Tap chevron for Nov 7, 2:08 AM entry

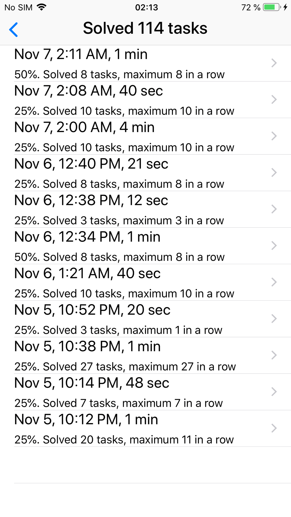click(274, 99)
